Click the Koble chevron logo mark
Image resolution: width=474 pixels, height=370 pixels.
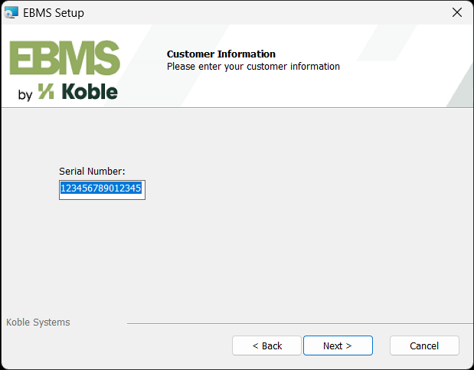click(x=46, y=92)
